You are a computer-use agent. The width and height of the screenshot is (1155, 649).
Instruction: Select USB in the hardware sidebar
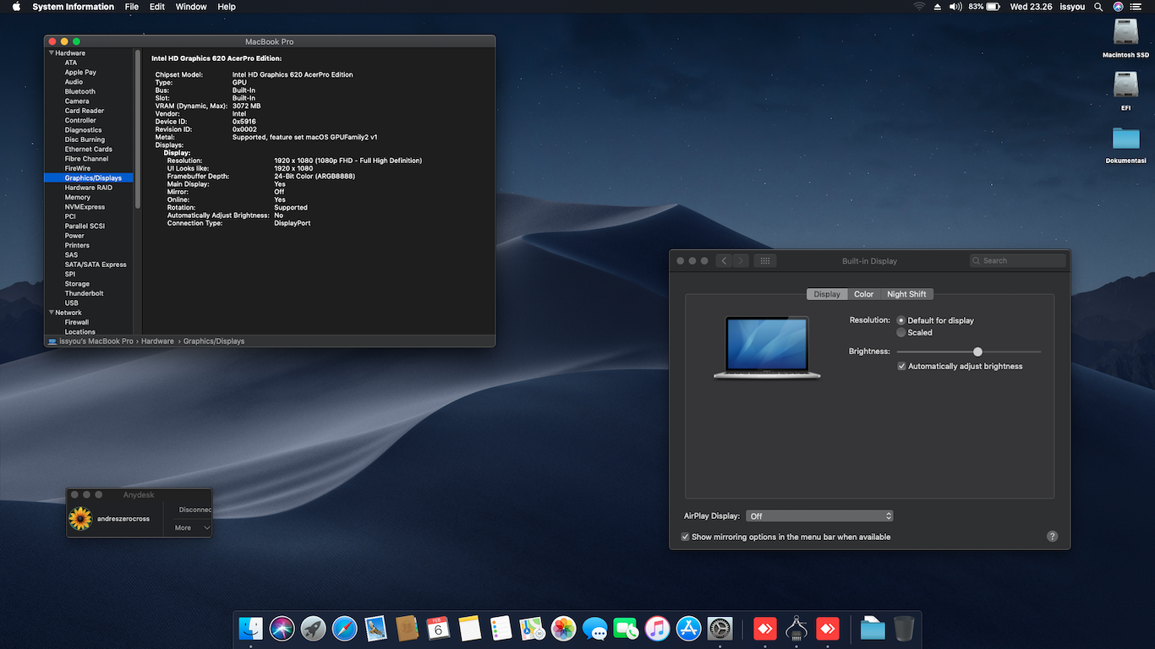pos(72,303)
